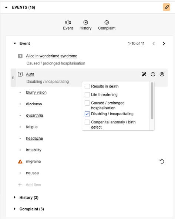
Task: Tick Caused / prolonged hospitalisation checkbox
Action: [87, 103]
